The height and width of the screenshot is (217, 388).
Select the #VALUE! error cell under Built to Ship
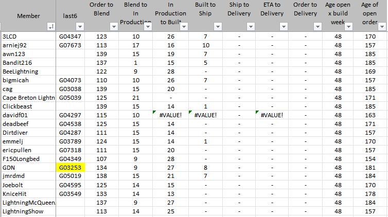(205, 115)
